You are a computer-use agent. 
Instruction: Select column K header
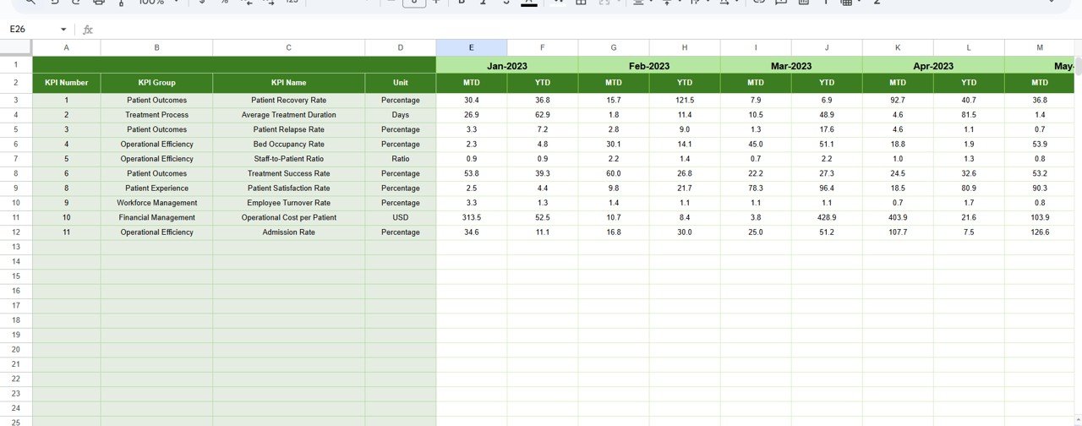(x=898, y=48)
